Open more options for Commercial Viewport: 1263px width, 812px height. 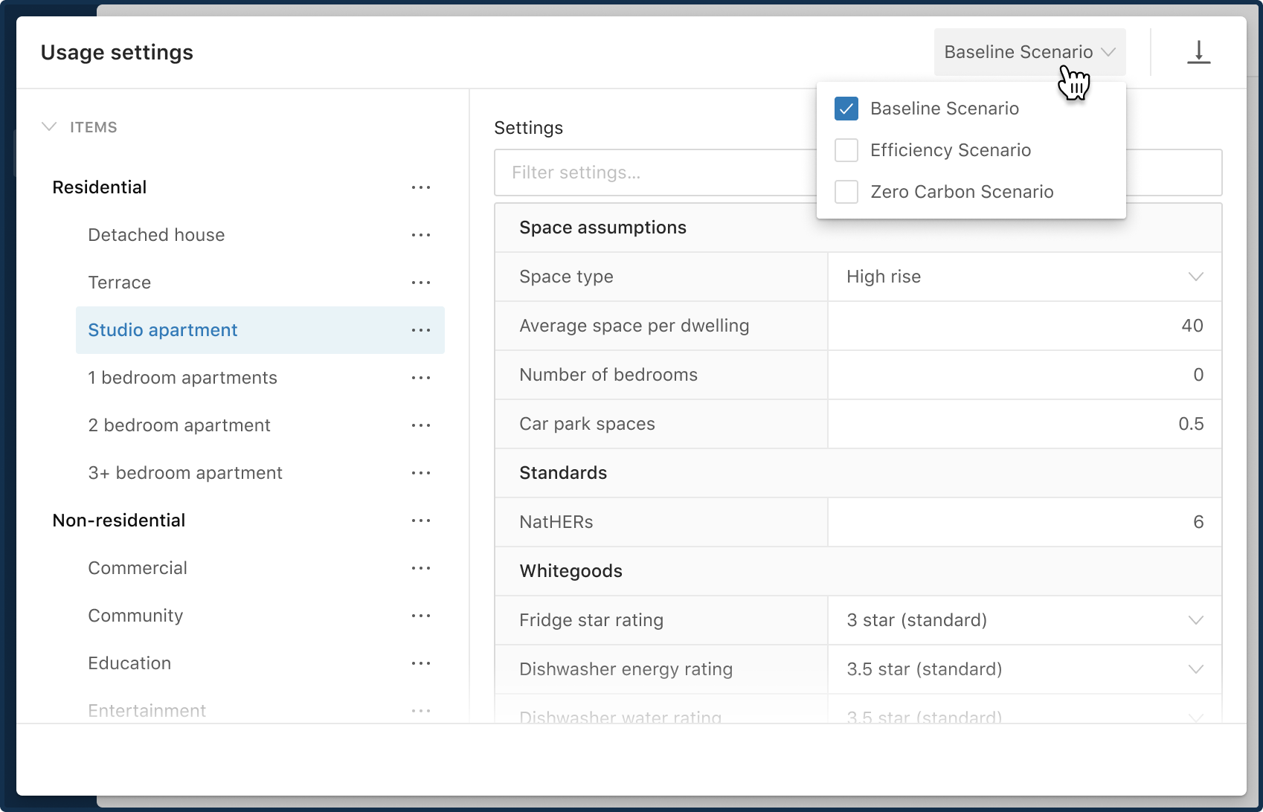coord(421,568)
